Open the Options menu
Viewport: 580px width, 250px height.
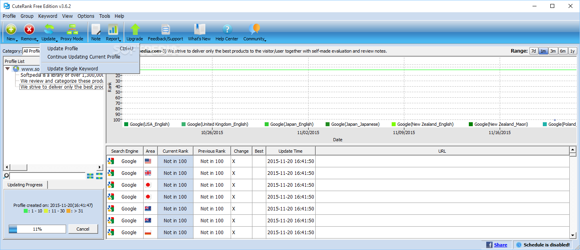click(x=86, y=16)
